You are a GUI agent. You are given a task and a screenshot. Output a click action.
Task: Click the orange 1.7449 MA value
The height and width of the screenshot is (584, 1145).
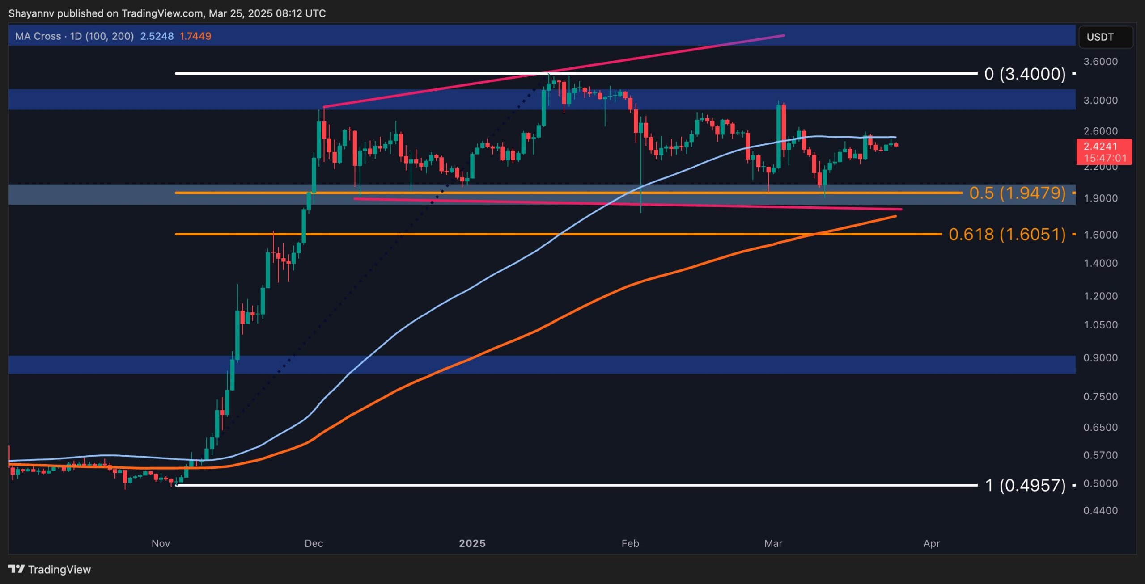click(195, 36)
